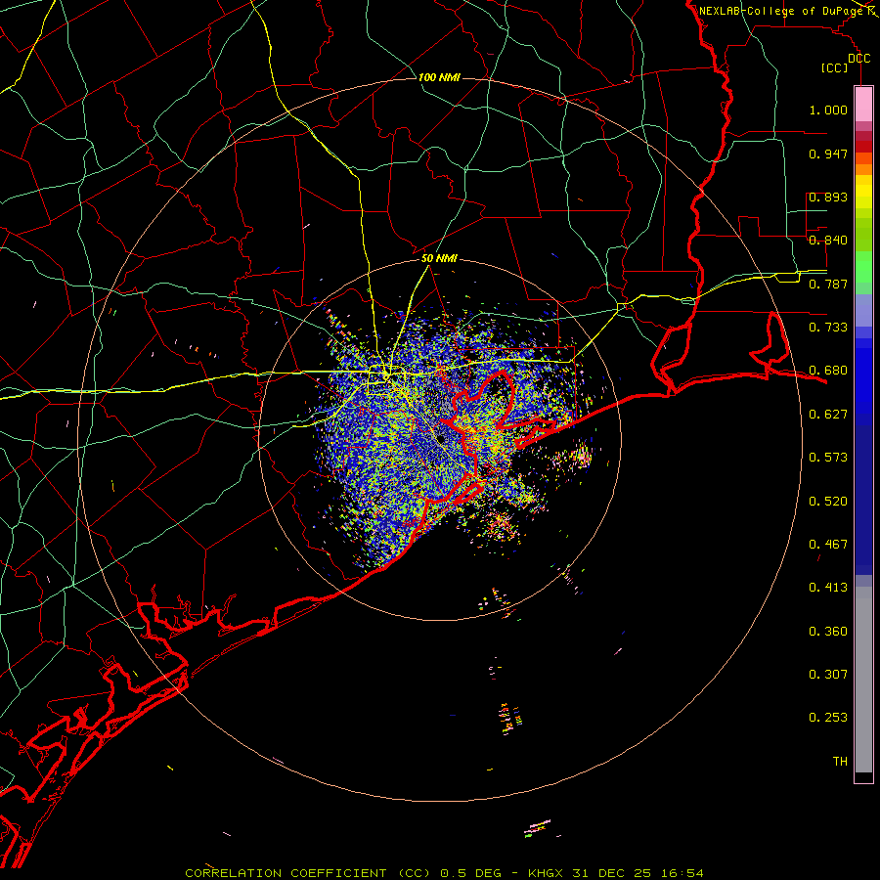The width and height of the screenshot is (880, 880).
Task: Click the NEXLAB-College of DuPage credit text
Action: [780, 11]
